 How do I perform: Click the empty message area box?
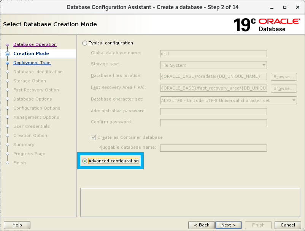coord(190,202)
